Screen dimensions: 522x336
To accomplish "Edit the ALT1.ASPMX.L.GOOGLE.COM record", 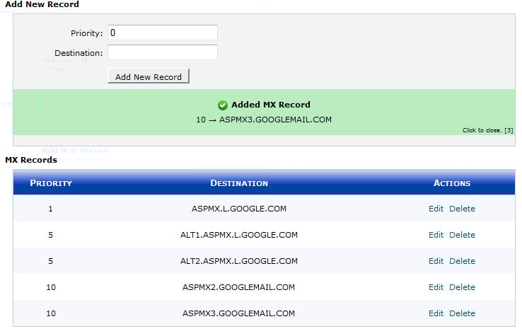I will coord(436,235).
